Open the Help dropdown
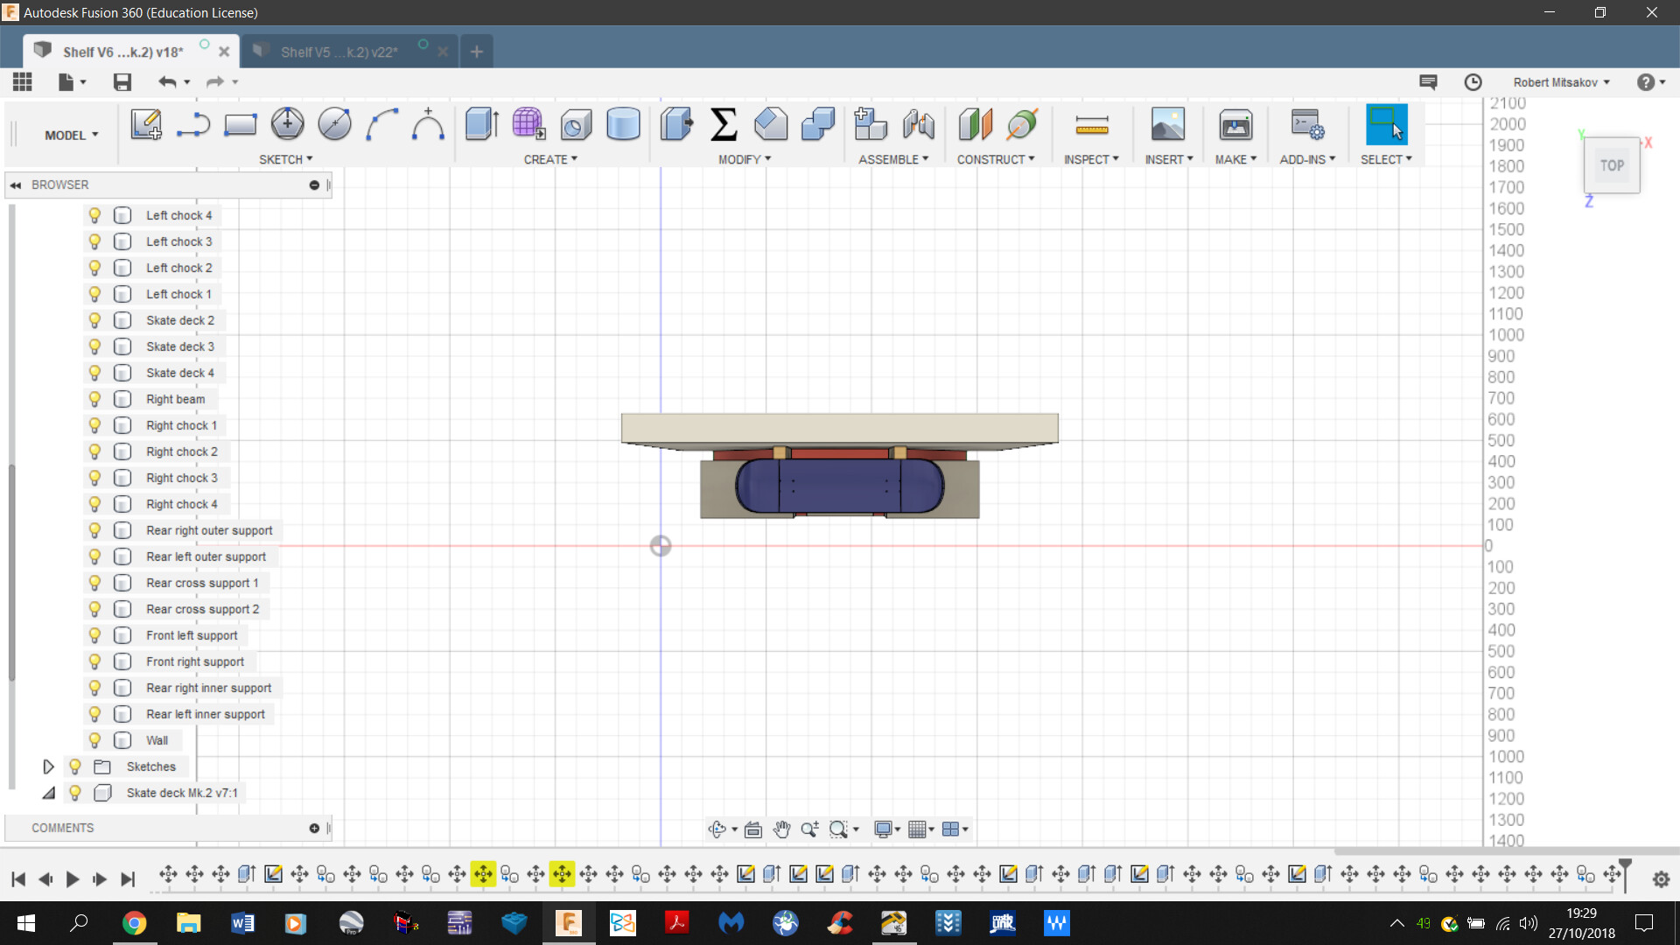Screen dimensions: 1680x945 (x=1651, y=81)
